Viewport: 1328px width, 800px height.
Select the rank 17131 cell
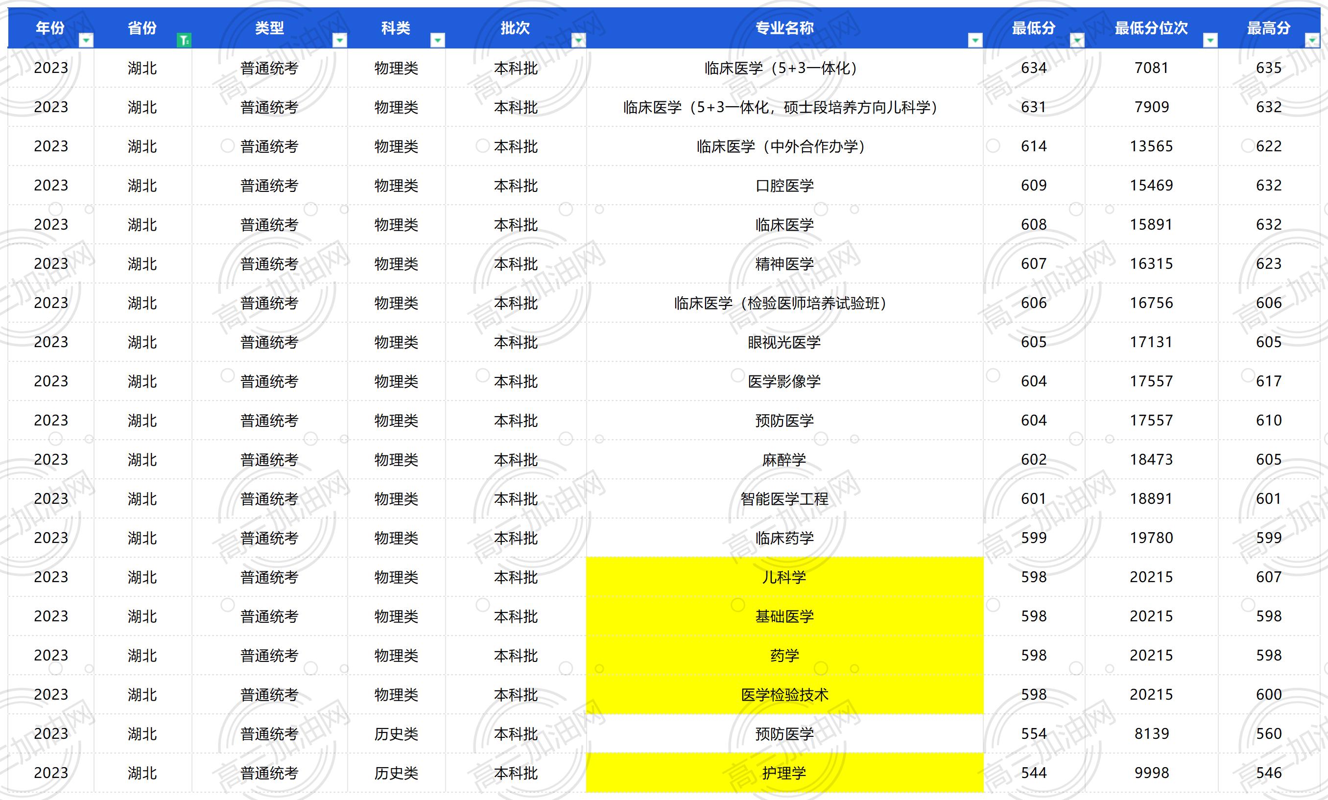1151,342
